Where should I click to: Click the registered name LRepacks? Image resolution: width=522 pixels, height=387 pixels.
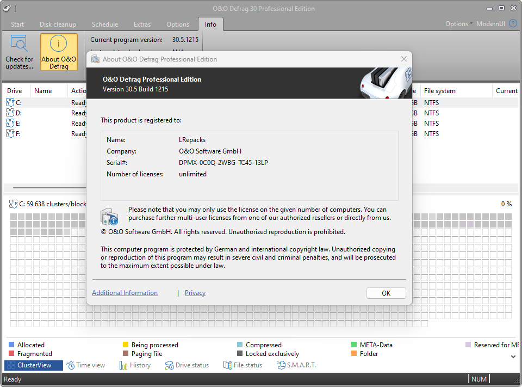pyautogui.click(x=192, y=140)
